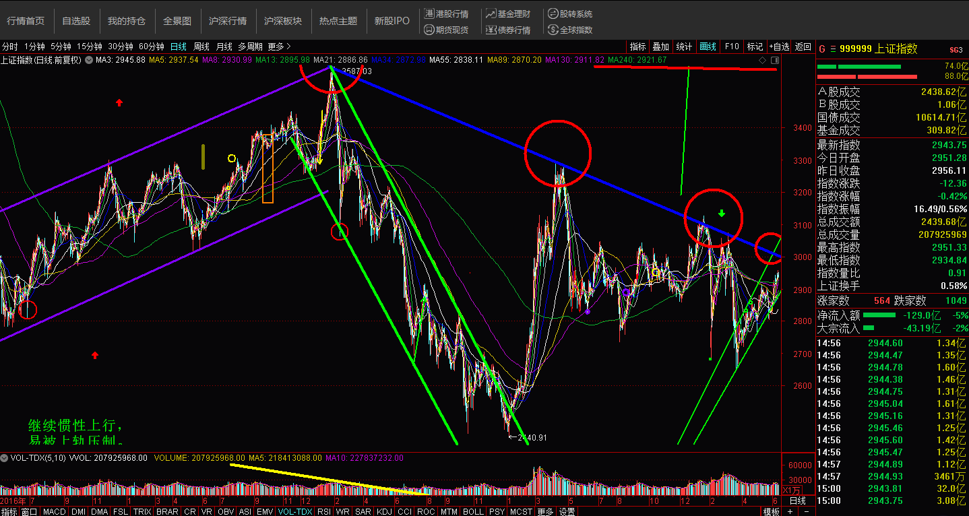This screenshot has width=969, height=516.
Task: Select the 30分钟 period
Action: point(121,46)
